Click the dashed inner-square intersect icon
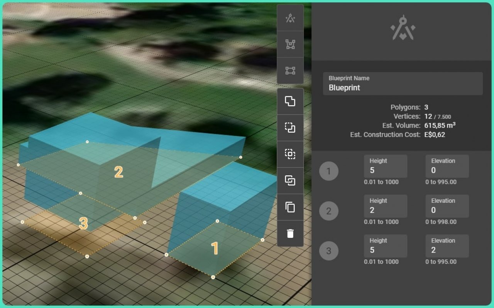Viewport: 494px width, 308px height. point(290,154)
